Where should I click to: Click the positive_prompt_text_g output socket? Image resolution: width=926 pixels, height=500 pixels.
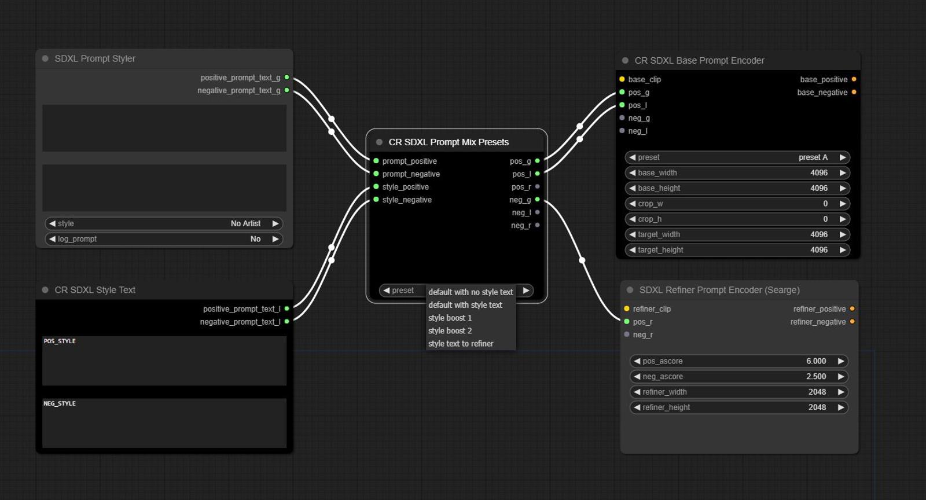(x=286, y=78)
